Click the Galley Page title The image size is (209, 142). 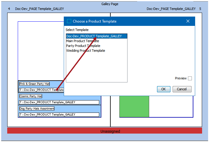[x=110, y=4]
